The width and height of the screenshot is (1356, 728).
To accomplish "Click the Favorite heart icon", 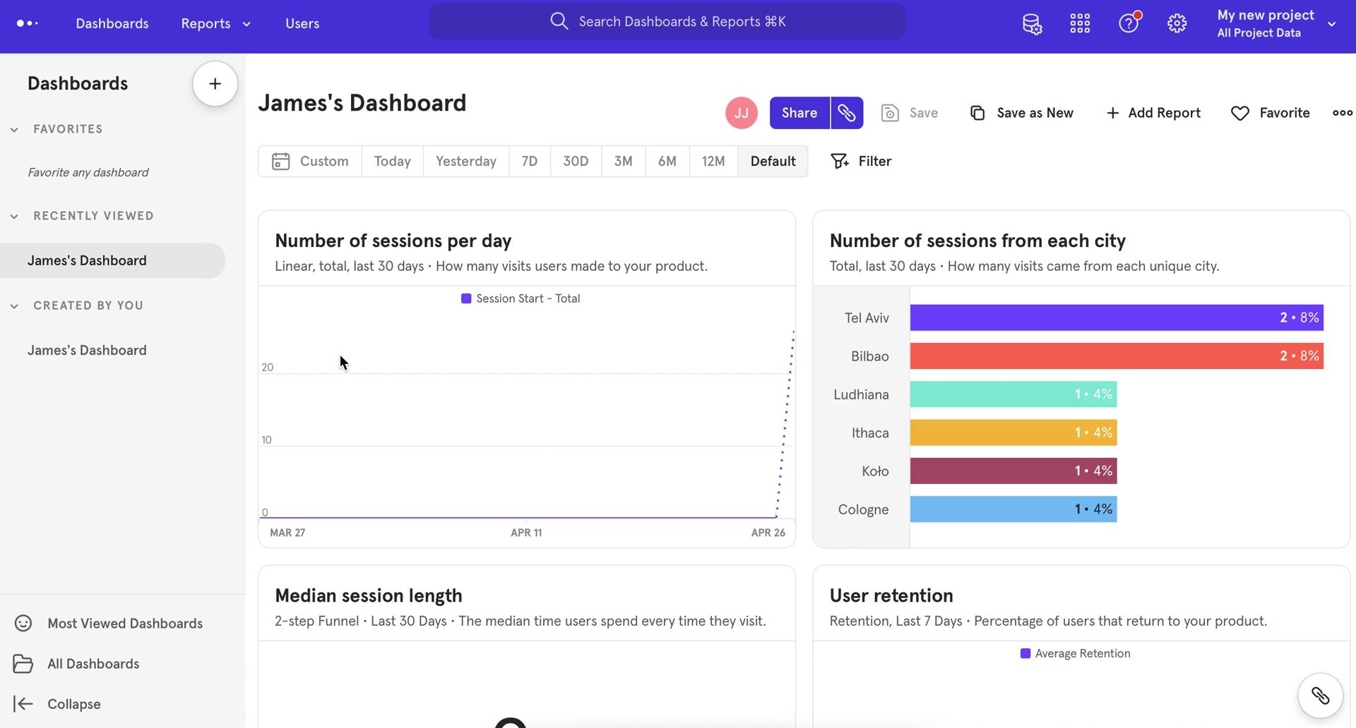I will coord(1240,113).
